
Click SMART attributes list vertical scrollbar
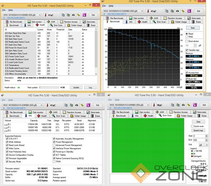96,52
